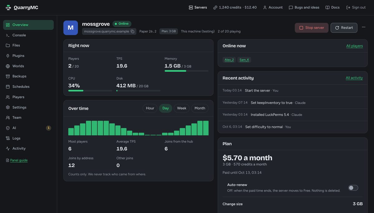Click the CPU usage progress bar

(90, 91)
